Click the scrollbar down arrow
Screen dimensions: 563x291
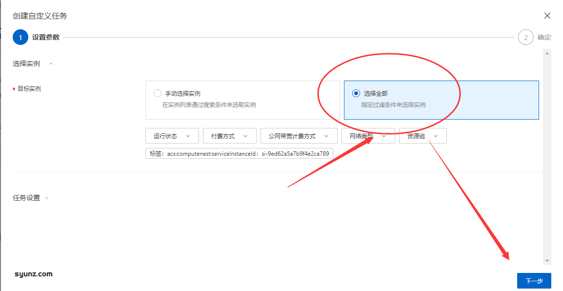click(x=547, y=261)
